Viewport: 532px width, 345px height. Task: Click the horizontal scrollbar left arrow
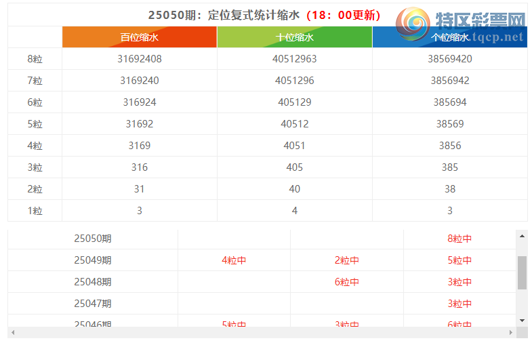(x=14, y=333)
